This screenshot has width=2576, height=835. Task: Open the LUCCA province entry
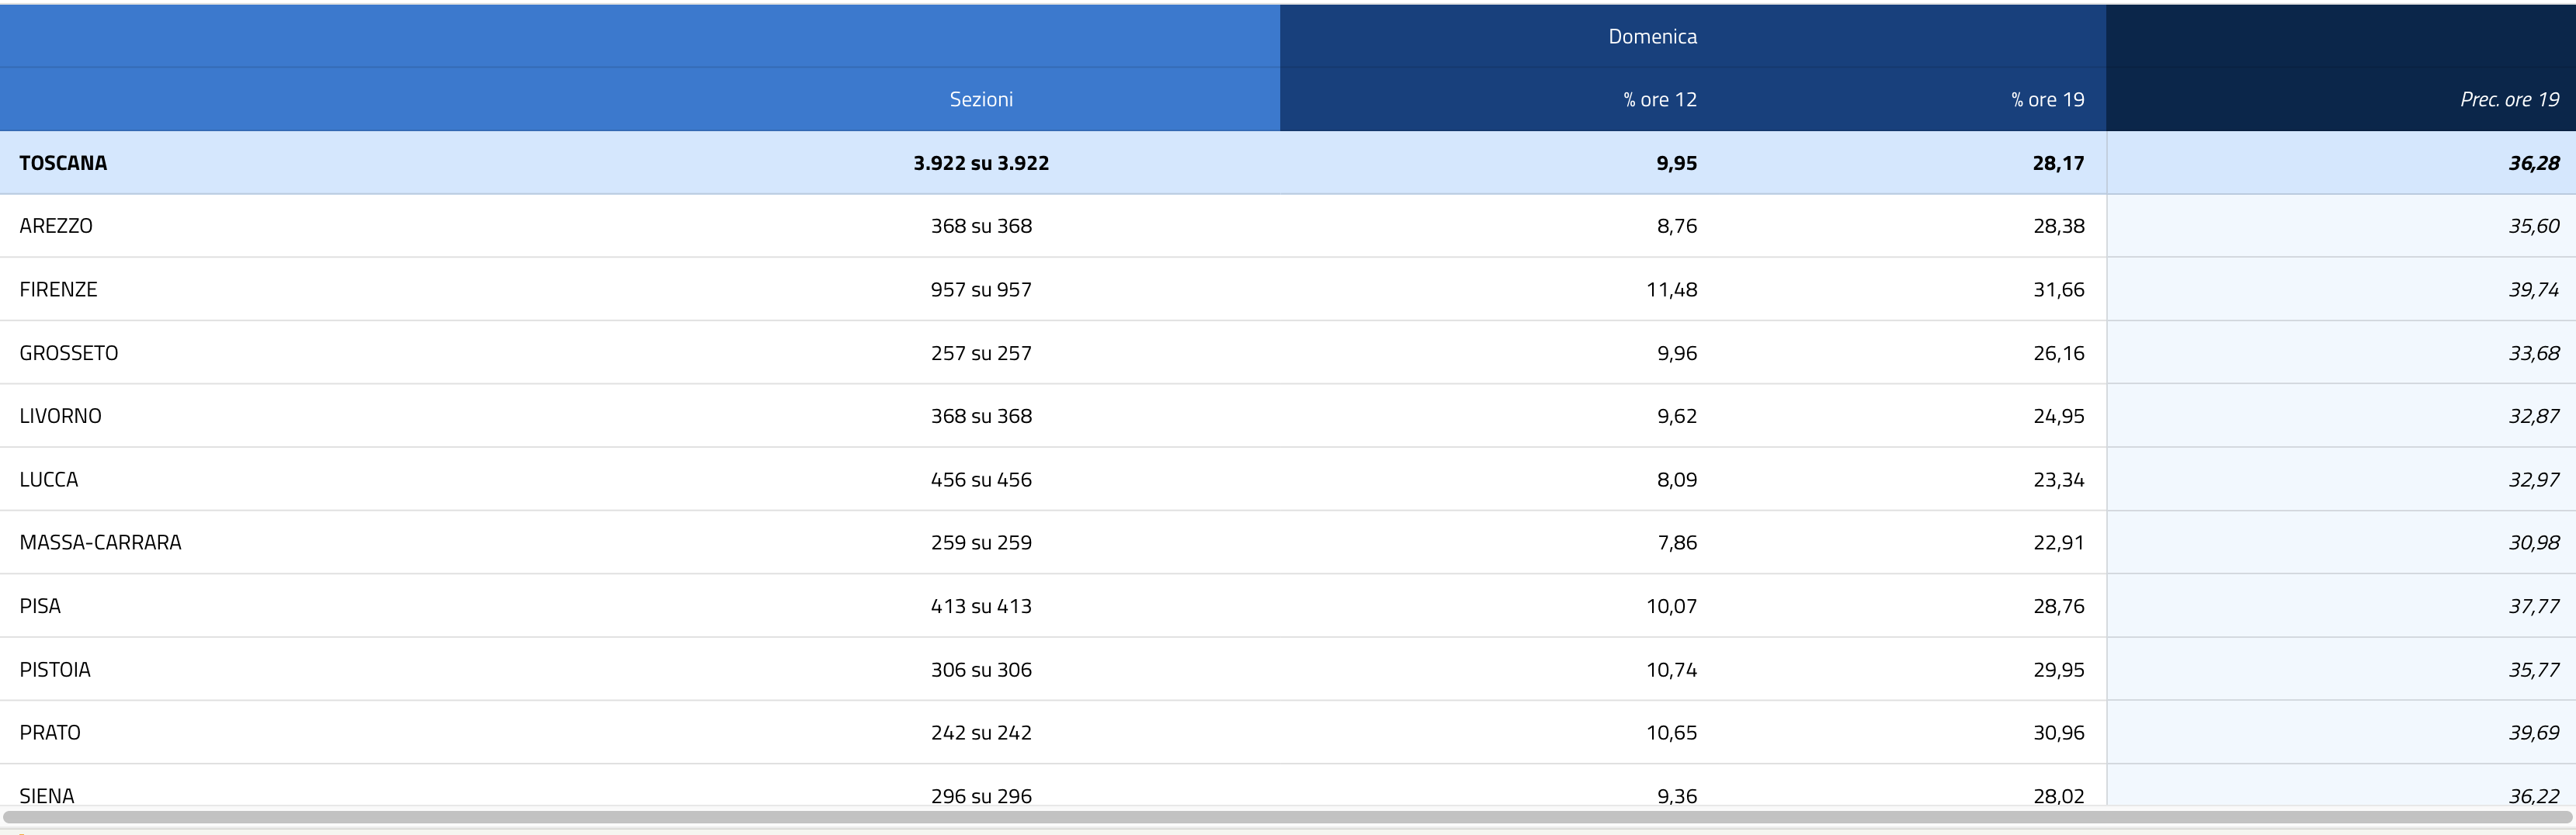48,479
